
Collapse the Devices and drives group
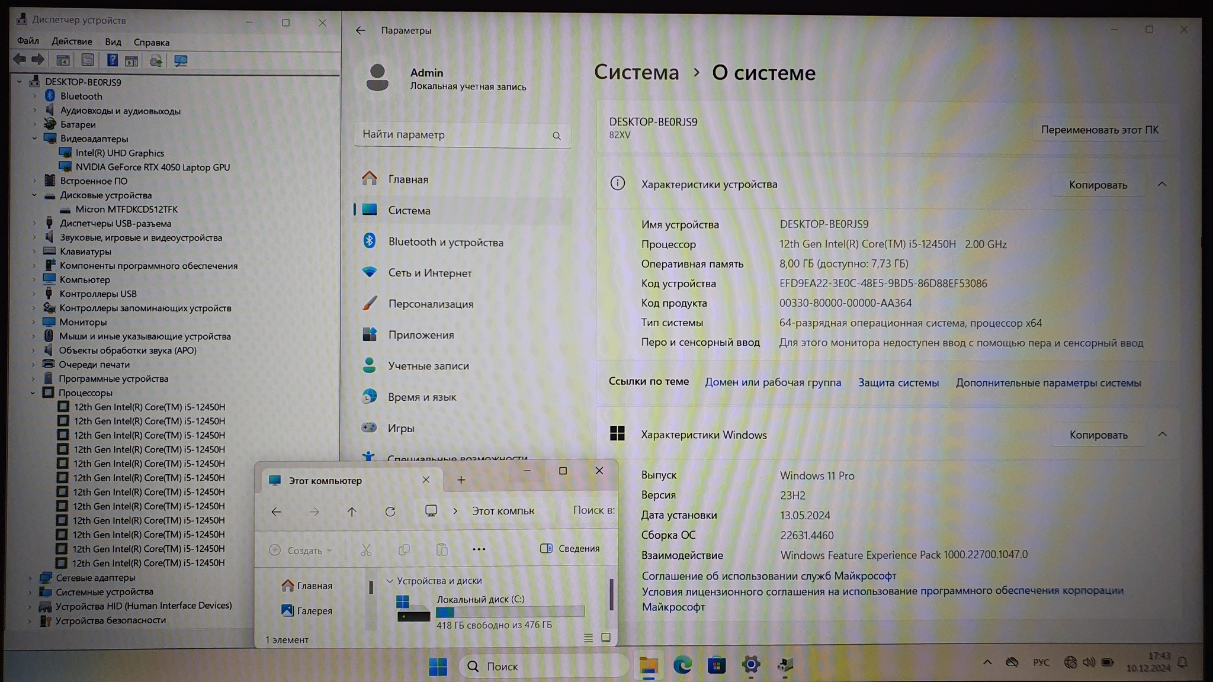point(390,581)
